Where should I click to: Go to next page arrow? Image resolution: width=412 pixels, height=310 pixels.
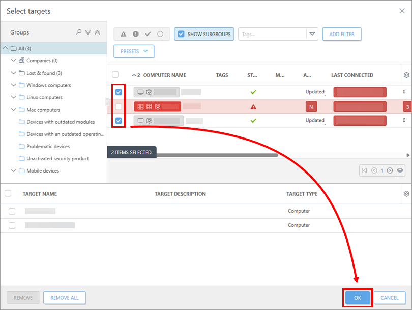click(x=390, y=170)
